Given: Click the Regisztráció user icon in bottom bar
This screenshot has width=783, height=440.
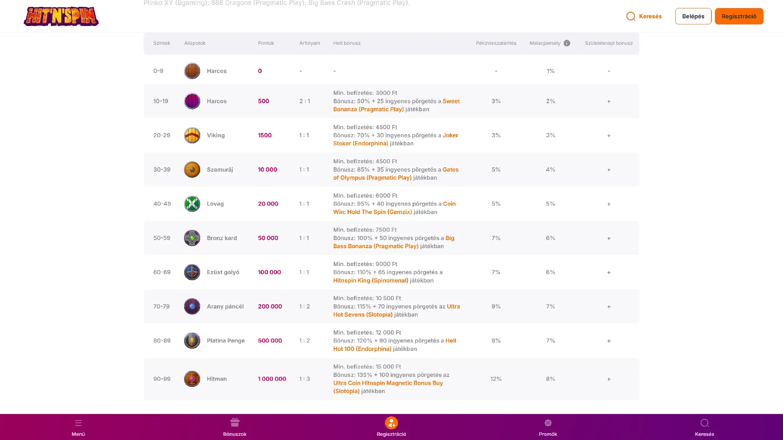Looking at the screenshot, I should pyautogui.click(x=391, y=423).
